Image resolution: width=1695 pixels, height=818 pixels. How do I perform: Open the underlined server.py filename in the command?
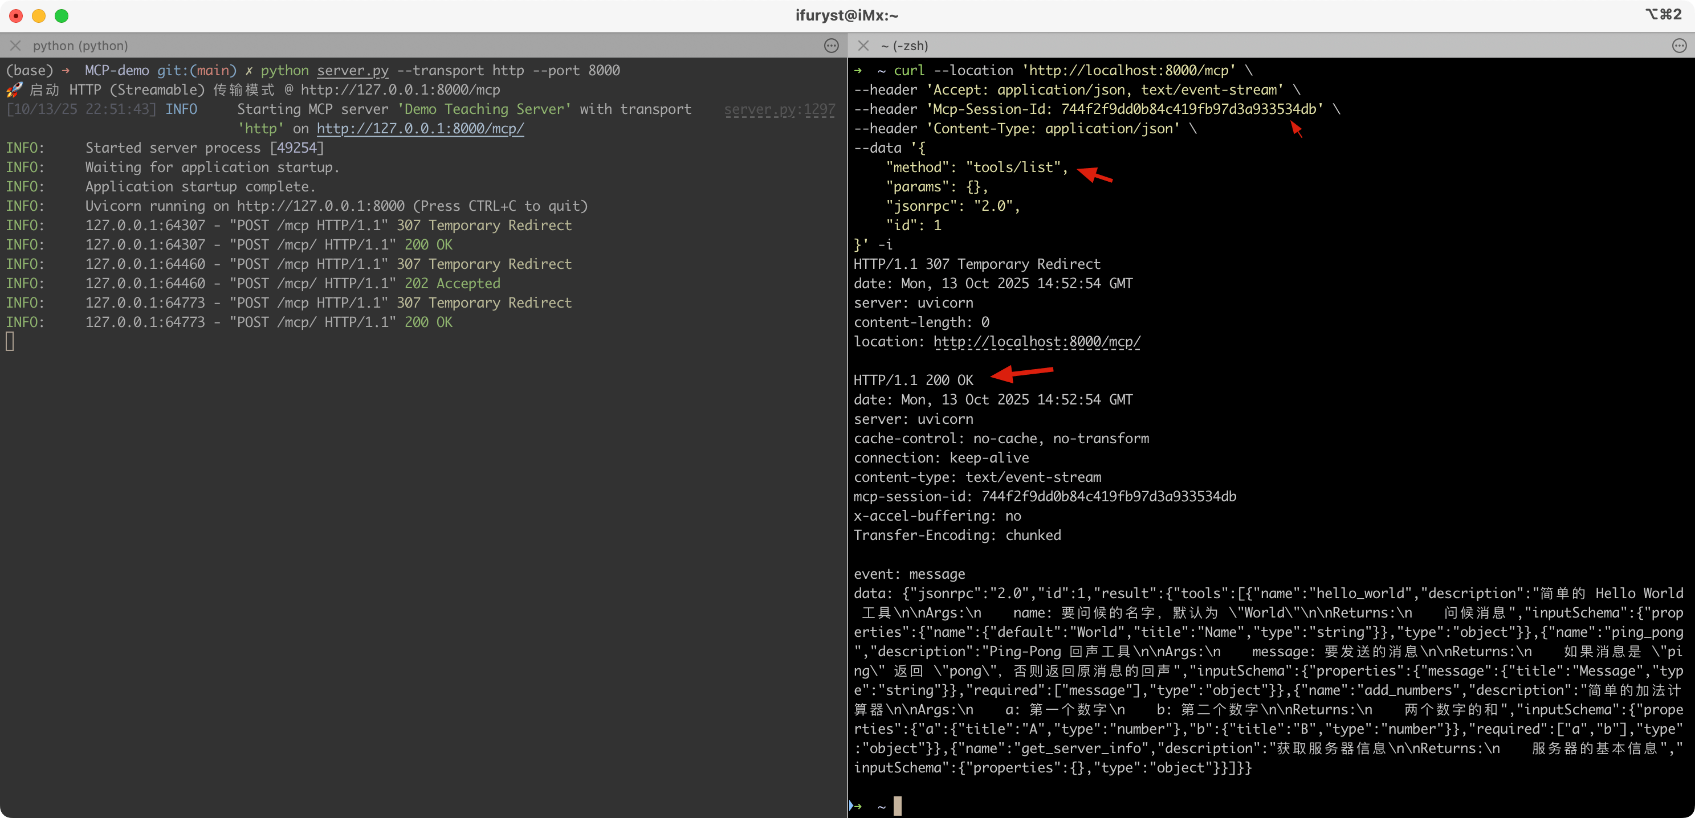(353, 71)
